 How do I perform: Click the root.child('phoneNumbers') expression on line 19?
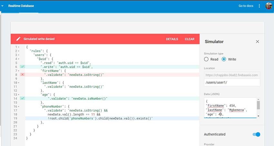pos(100,118)
